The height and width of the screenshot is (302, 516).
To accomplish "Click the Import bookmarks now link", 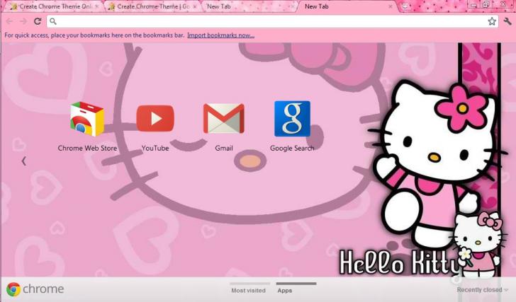I will 220,35.
